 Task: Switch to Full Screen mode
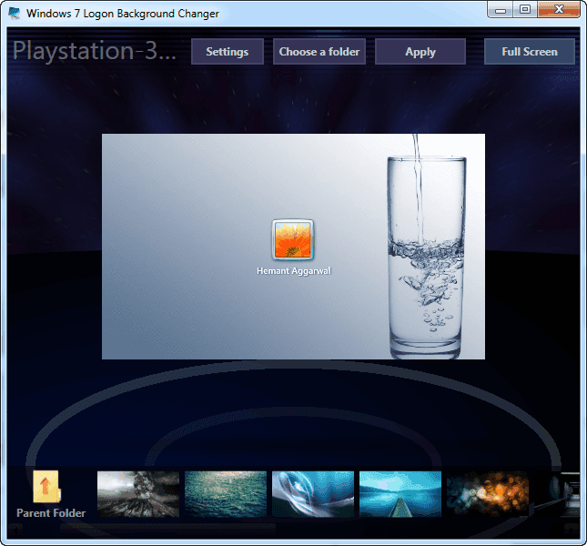(530, 52)
